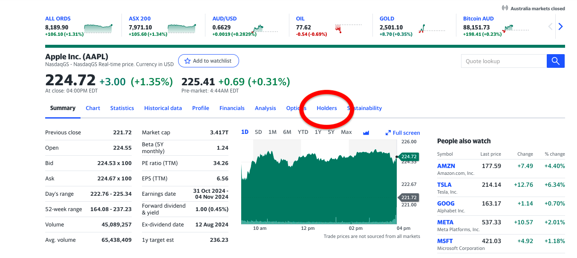Screen dimensions: 577x258
Task: Open the TSLA quote link
Action: [444, 185]
